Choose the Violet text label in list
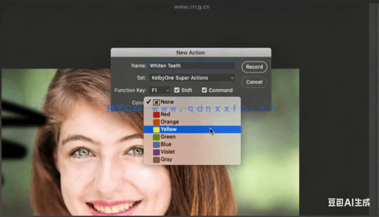Screen dimensions: 379x217 pos(169,152)
